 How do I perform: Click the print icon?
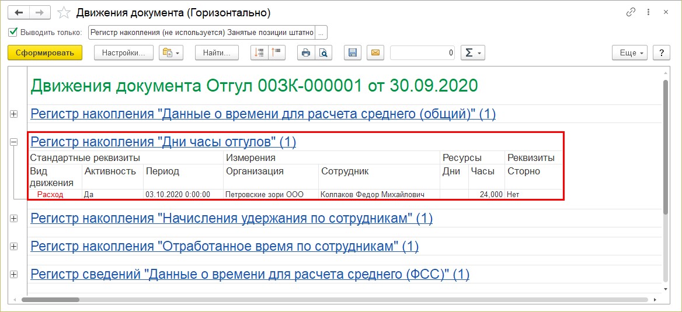(306, 53)
